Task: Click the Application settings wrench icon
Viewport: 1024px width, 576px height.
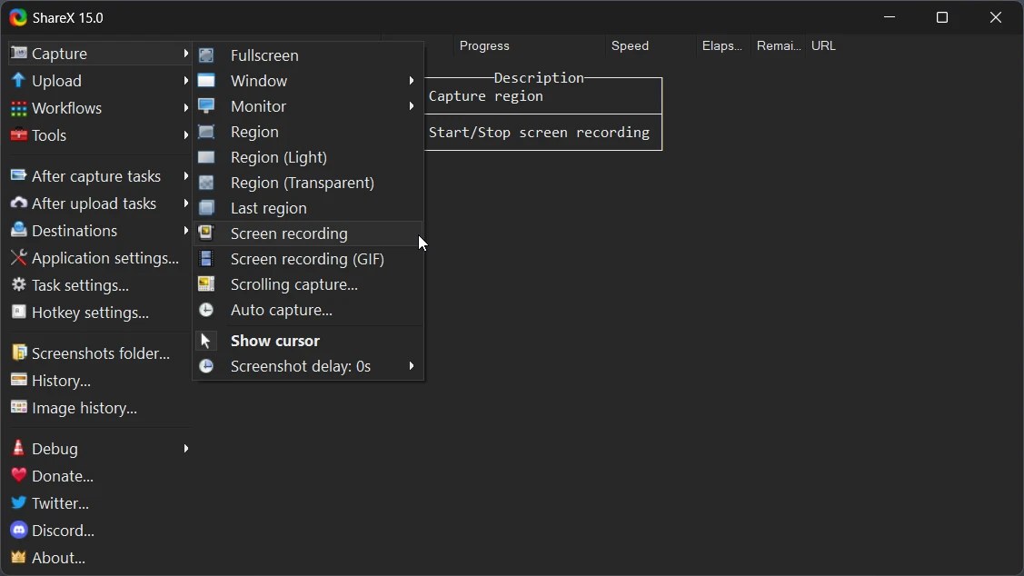Action: [19, 257]
